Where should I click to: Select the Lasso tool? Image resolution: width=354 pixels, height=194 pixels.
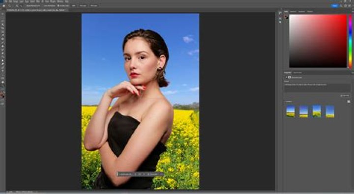pyautogui.click(x=3, y=21)
